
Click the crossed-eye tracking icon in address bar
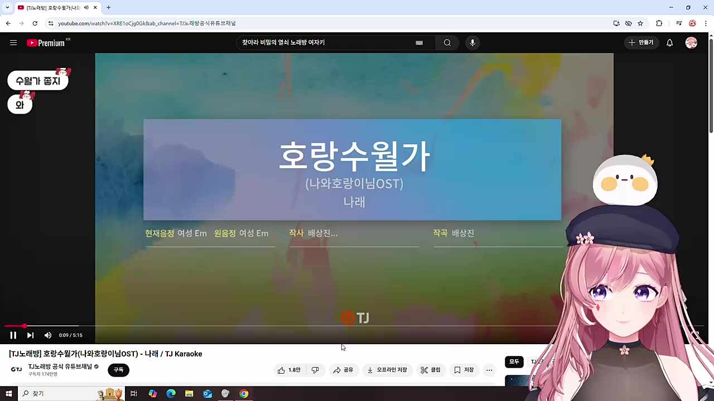[x=628, y=23]
